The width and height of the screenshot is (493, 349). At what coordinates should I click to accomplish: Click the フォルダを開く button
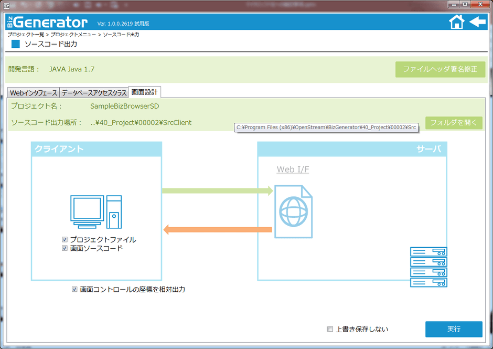(454, 123)
